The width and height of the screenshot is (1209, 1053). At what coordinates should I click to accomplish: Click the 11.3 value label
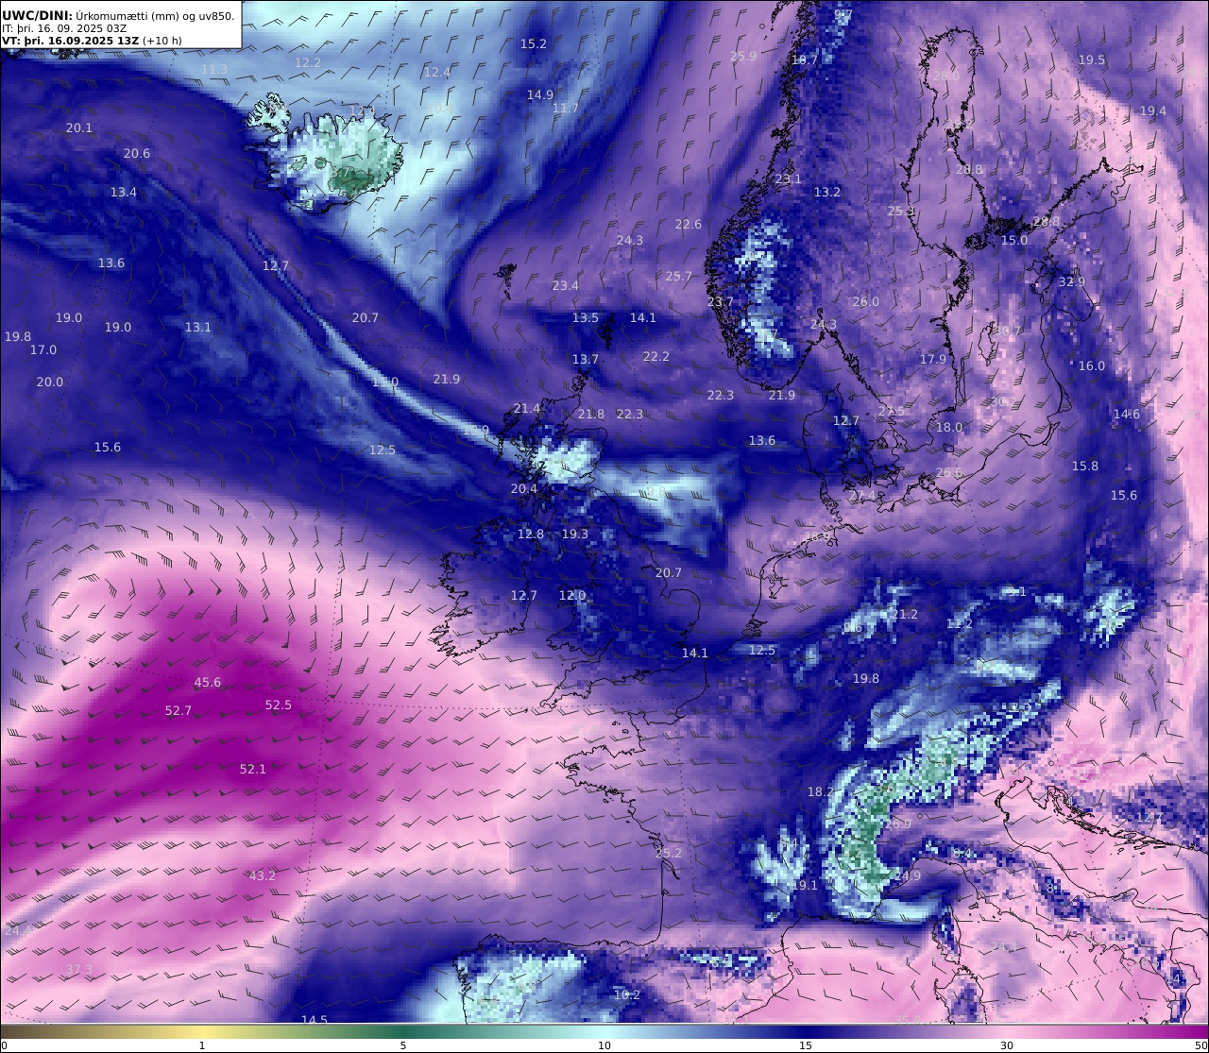214,69
